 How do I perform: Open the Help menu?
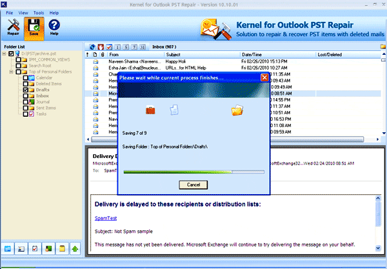pos(54,13)
